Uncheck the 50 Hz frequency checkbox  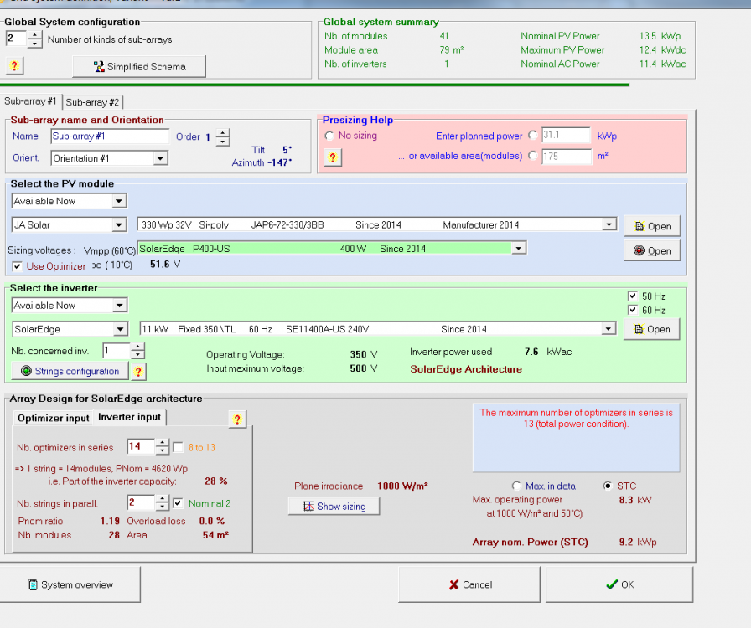633,296
